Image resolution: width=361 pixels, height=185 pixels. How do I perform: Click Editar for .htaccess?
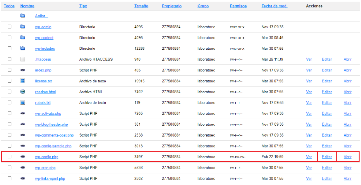(x=327, y=59)
